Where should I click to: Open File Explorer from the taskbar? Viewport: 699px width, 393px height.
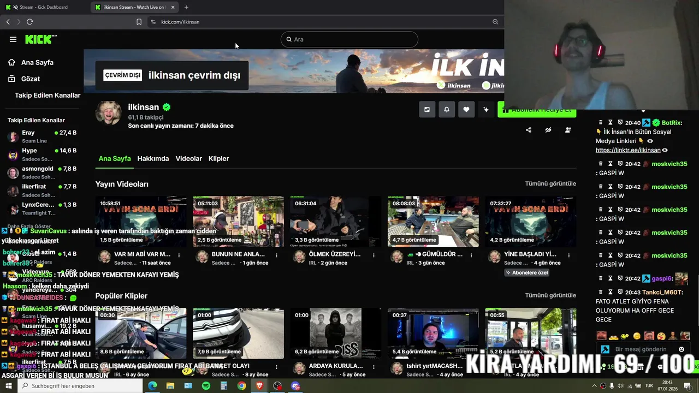(x=170, y=386)
